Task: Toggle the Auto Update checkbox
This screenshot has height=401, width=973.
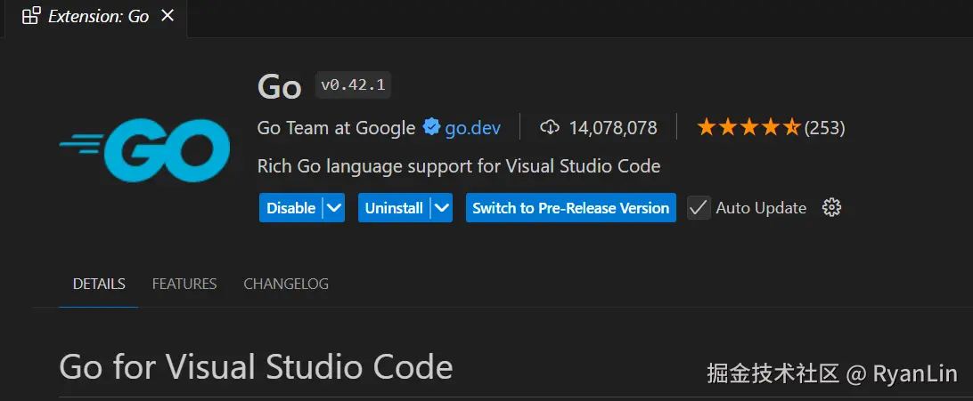Action: 699,208
